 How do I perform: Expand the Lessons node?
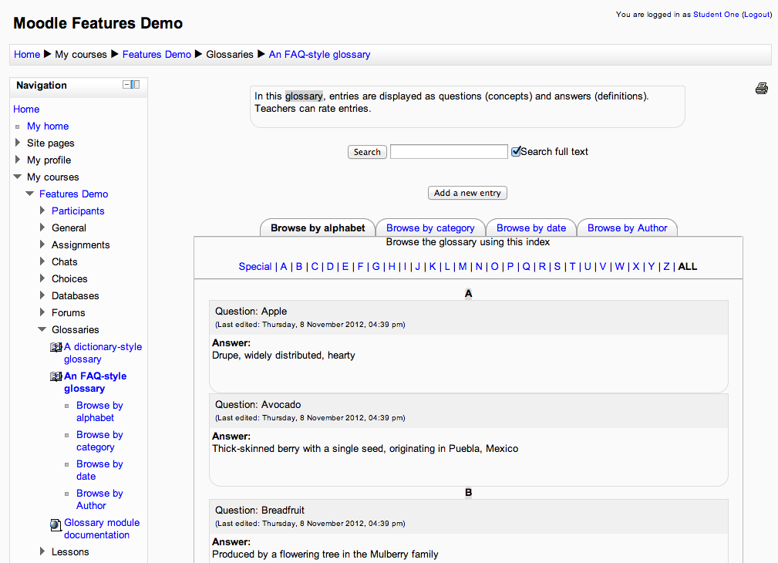coord(42,551)
